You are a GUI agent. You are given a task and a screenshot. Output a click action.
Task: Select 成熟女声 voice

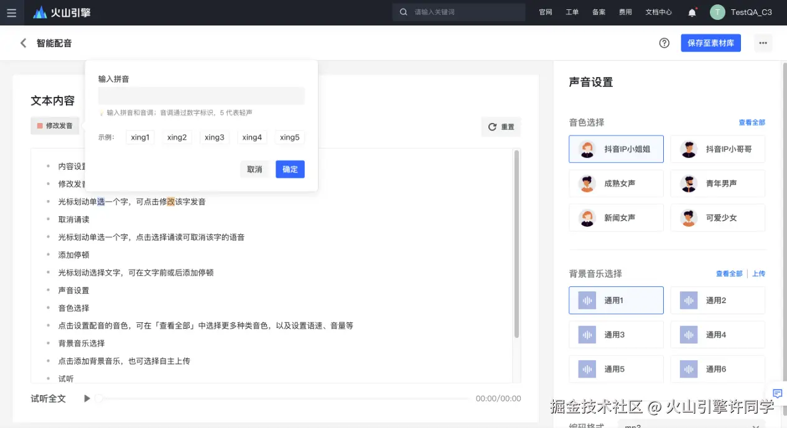(616, 183)
